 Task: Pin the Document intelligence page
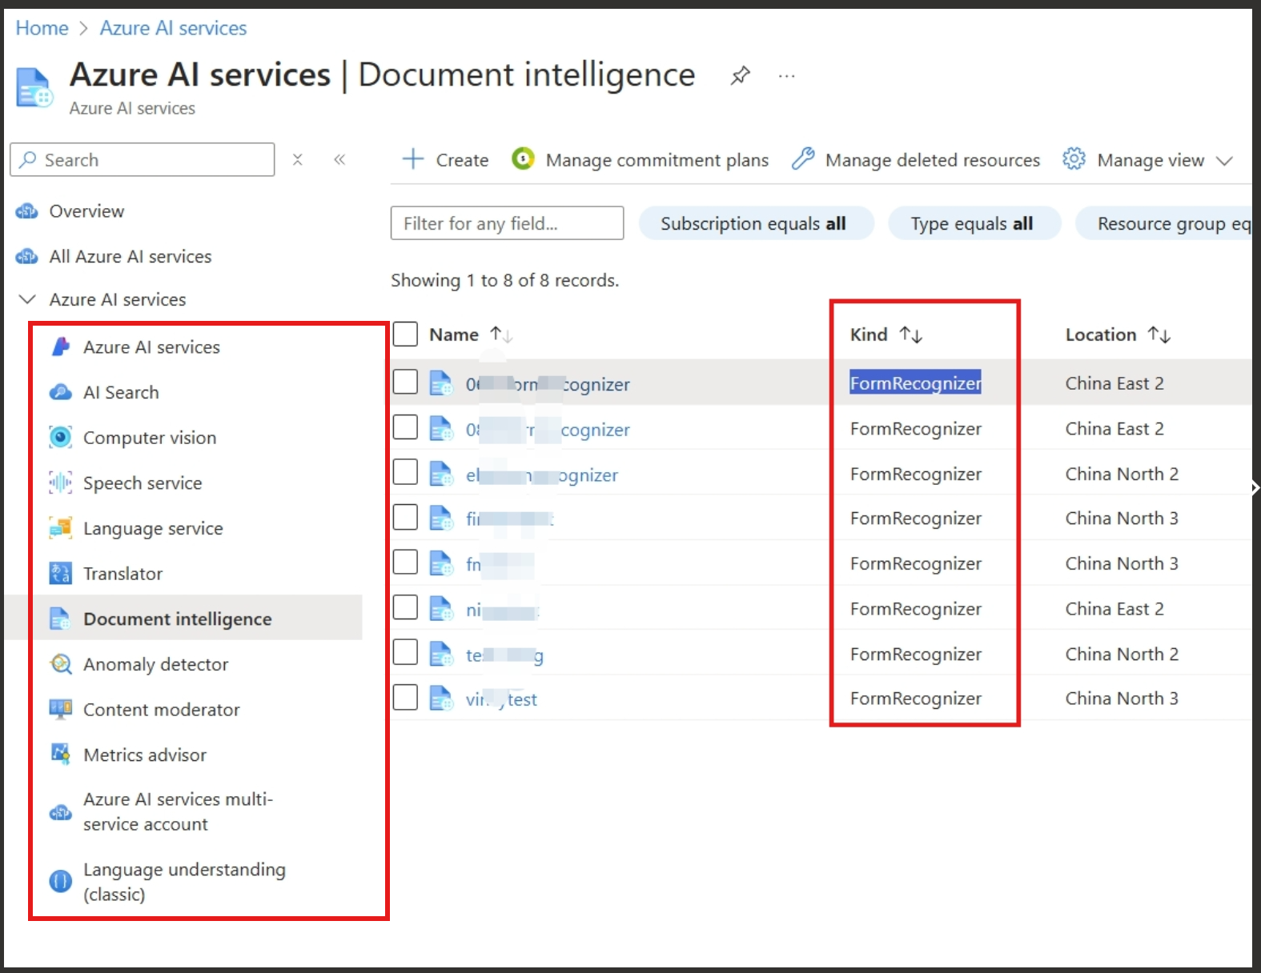pyautogui.click(x=740, y=76)
